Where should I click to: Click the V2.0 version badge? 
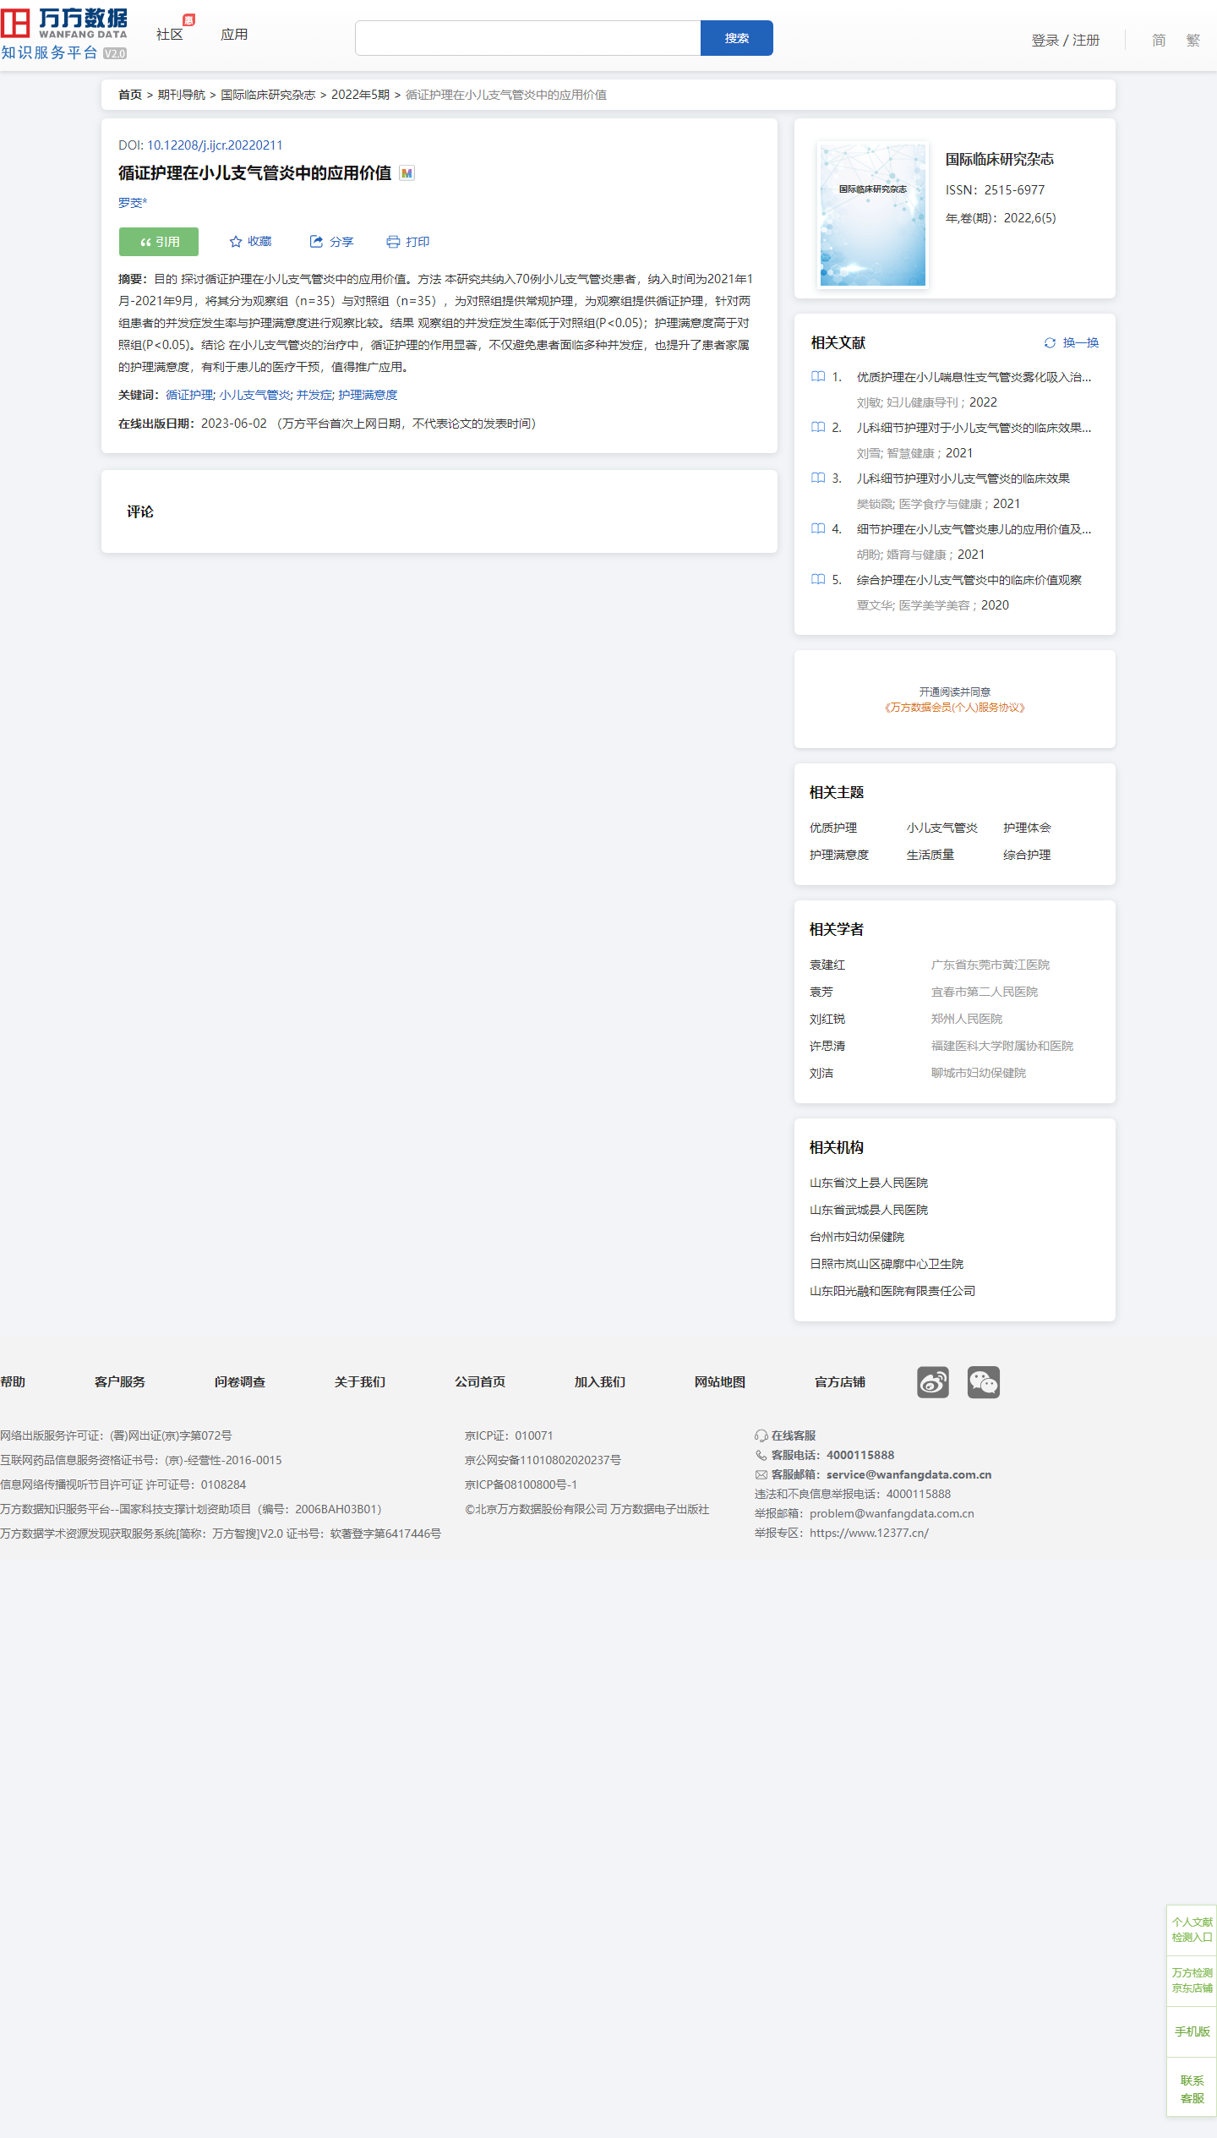click(x=114, y=53)
